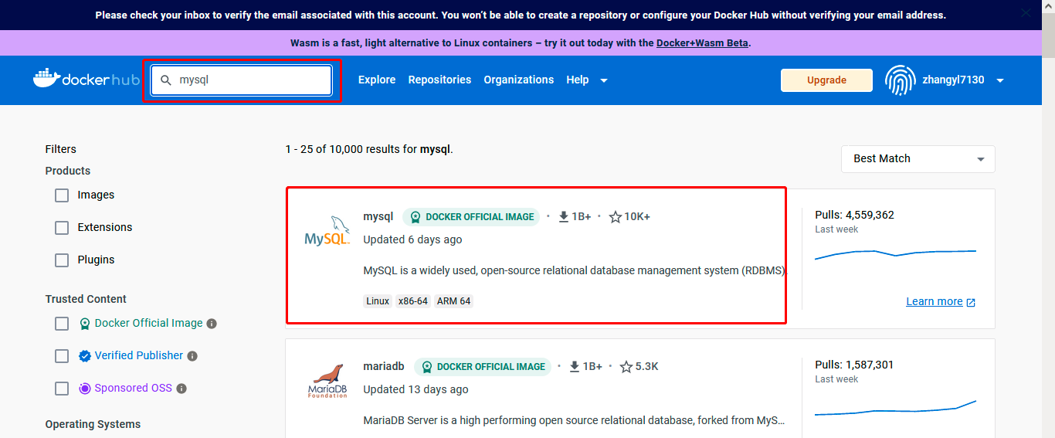Click the Products heading
This screenshot has width=1055, height=438.
68,171
